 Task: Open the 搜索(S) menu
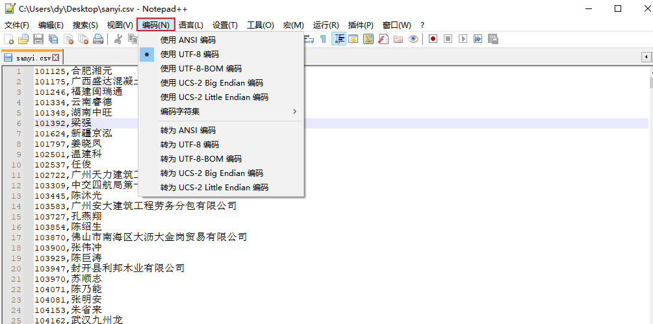[x=85, y=25]
